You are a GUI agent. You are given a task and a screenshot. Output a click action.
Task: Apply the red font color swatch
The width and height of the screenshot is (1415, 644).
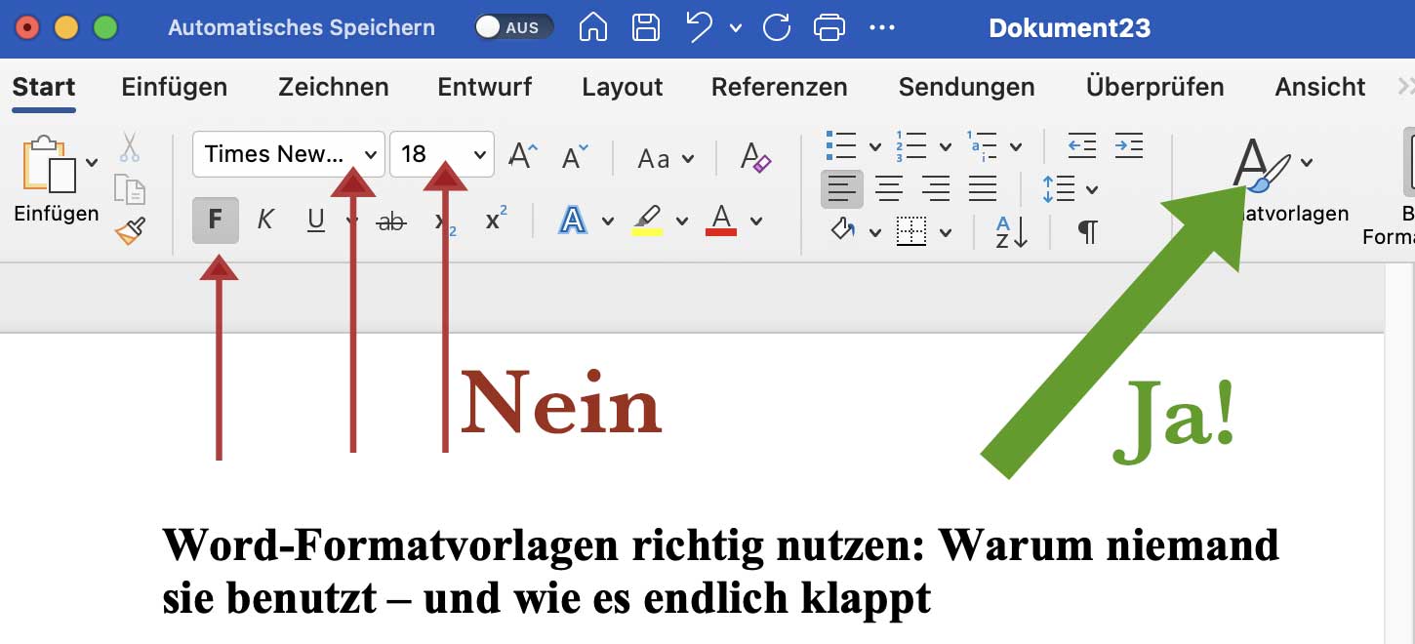pyautogui.click(x=720, y=221)
